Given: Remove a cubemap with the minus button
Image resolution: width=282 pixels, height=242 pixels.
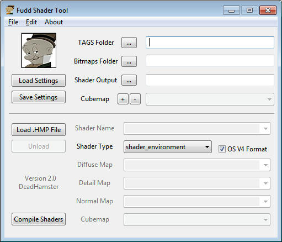Looking at the screenshot, I should pos(135,99).
